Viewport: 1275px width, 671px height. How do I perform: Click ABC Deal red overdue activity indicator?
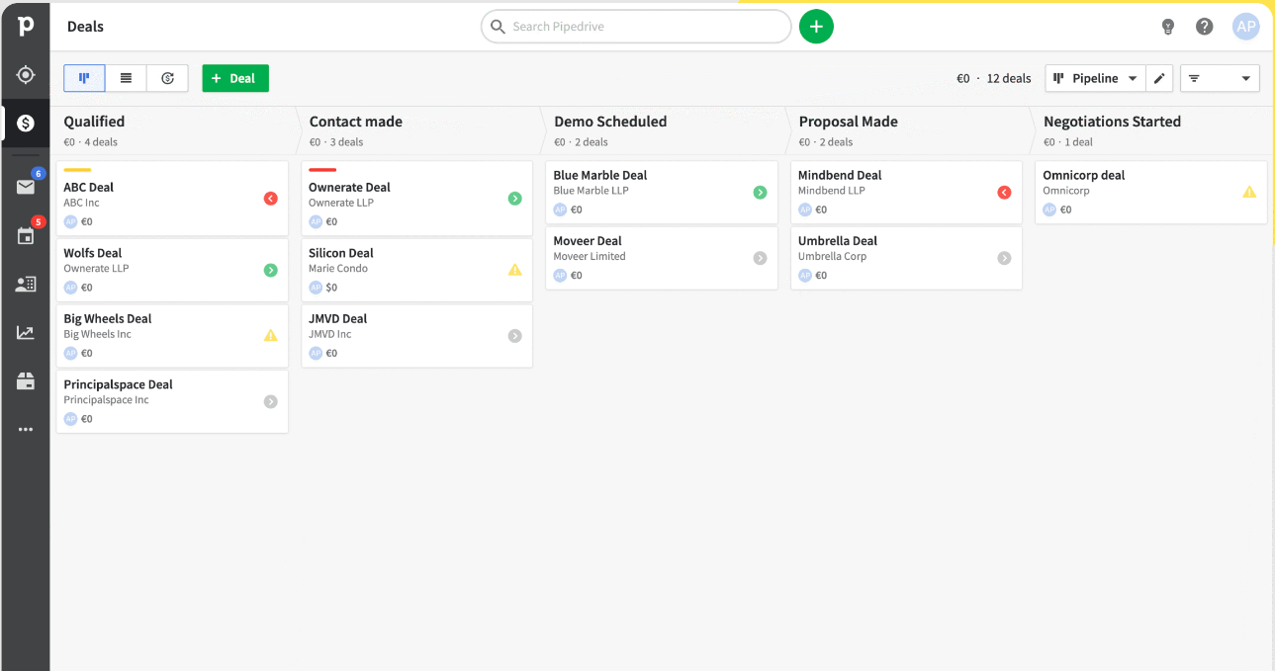[270, 199]
